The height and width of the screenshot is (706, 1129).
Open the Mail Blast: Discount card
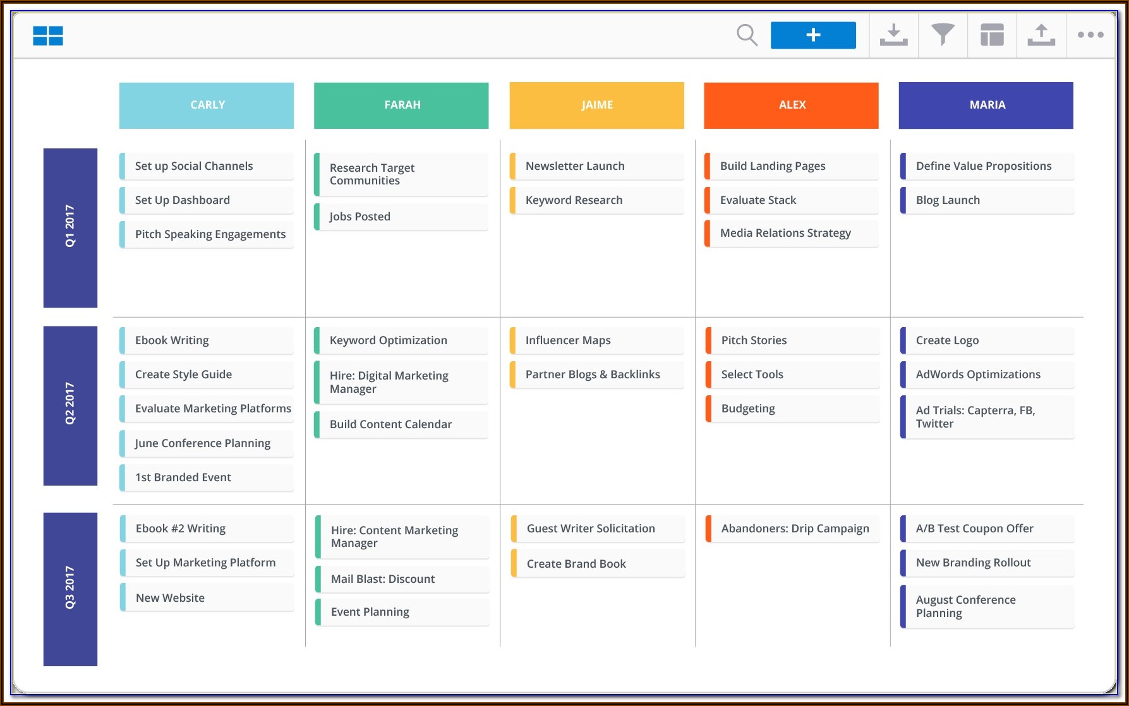tap(402, 579)
